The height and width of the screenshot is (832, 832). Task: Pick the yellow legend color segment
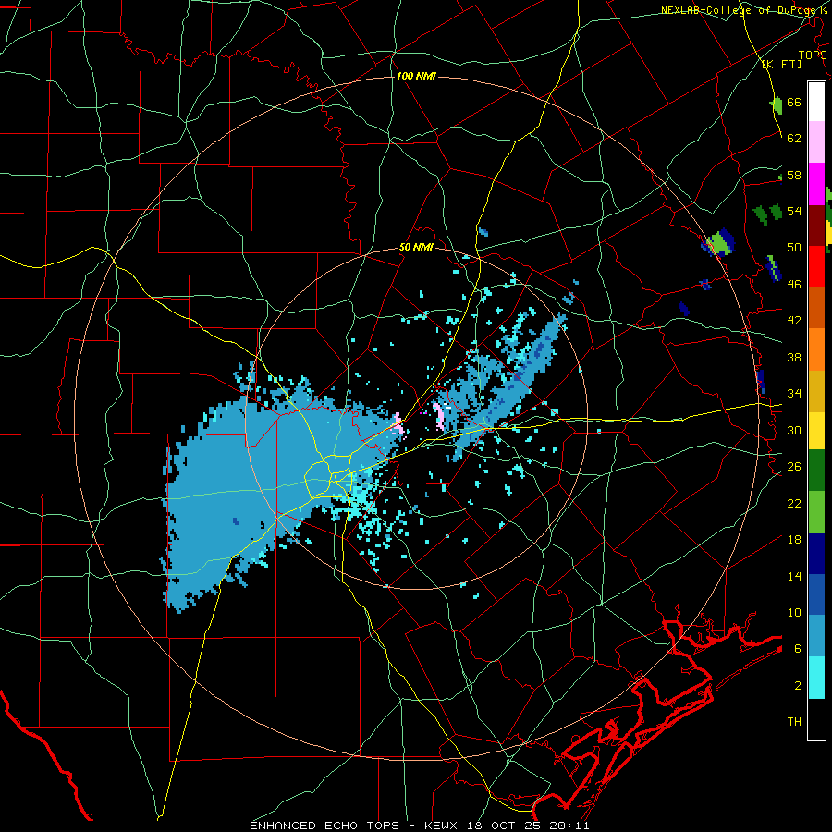point(816,430)
